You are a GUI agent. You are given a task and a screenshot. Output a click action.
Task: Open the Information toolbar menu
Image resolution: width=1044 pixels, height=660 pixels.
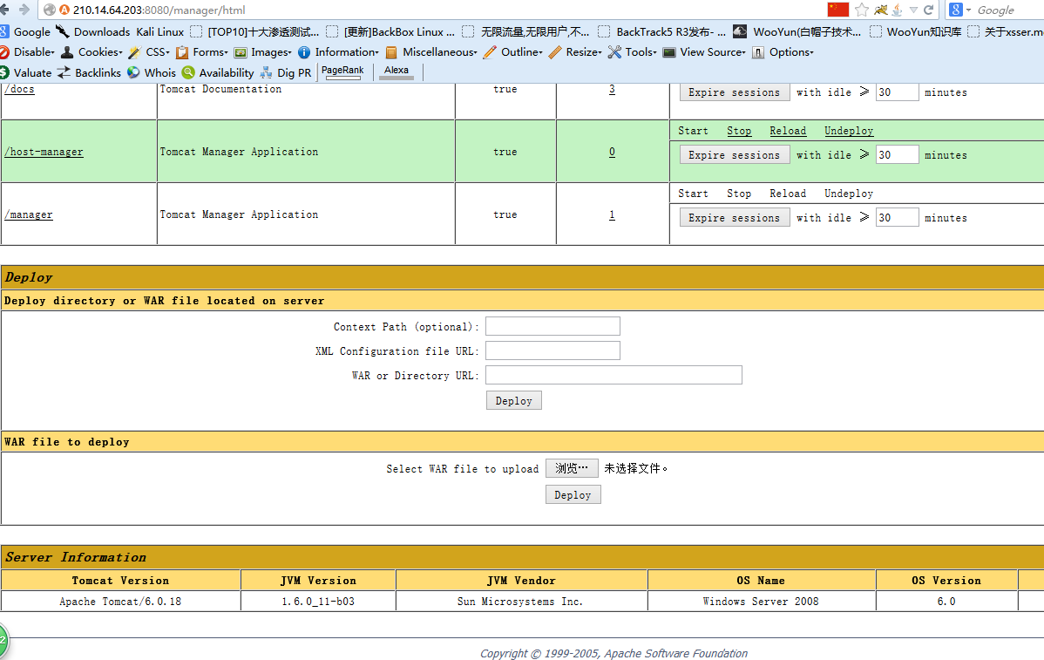click(338, 52)
